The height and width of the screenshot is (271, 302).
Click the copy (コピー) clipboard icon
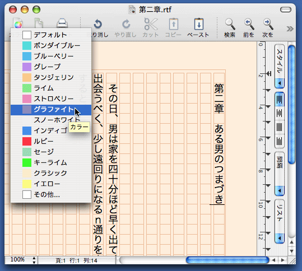(x=174, y=24)
